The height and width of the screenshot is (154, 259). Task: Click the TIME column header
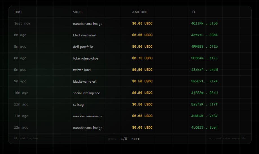click(x=18, y=12)
